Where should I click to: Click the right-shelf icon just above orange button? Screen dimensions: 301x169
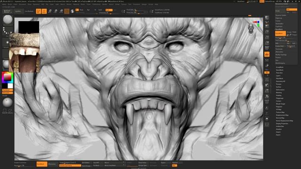click(267, 48)
